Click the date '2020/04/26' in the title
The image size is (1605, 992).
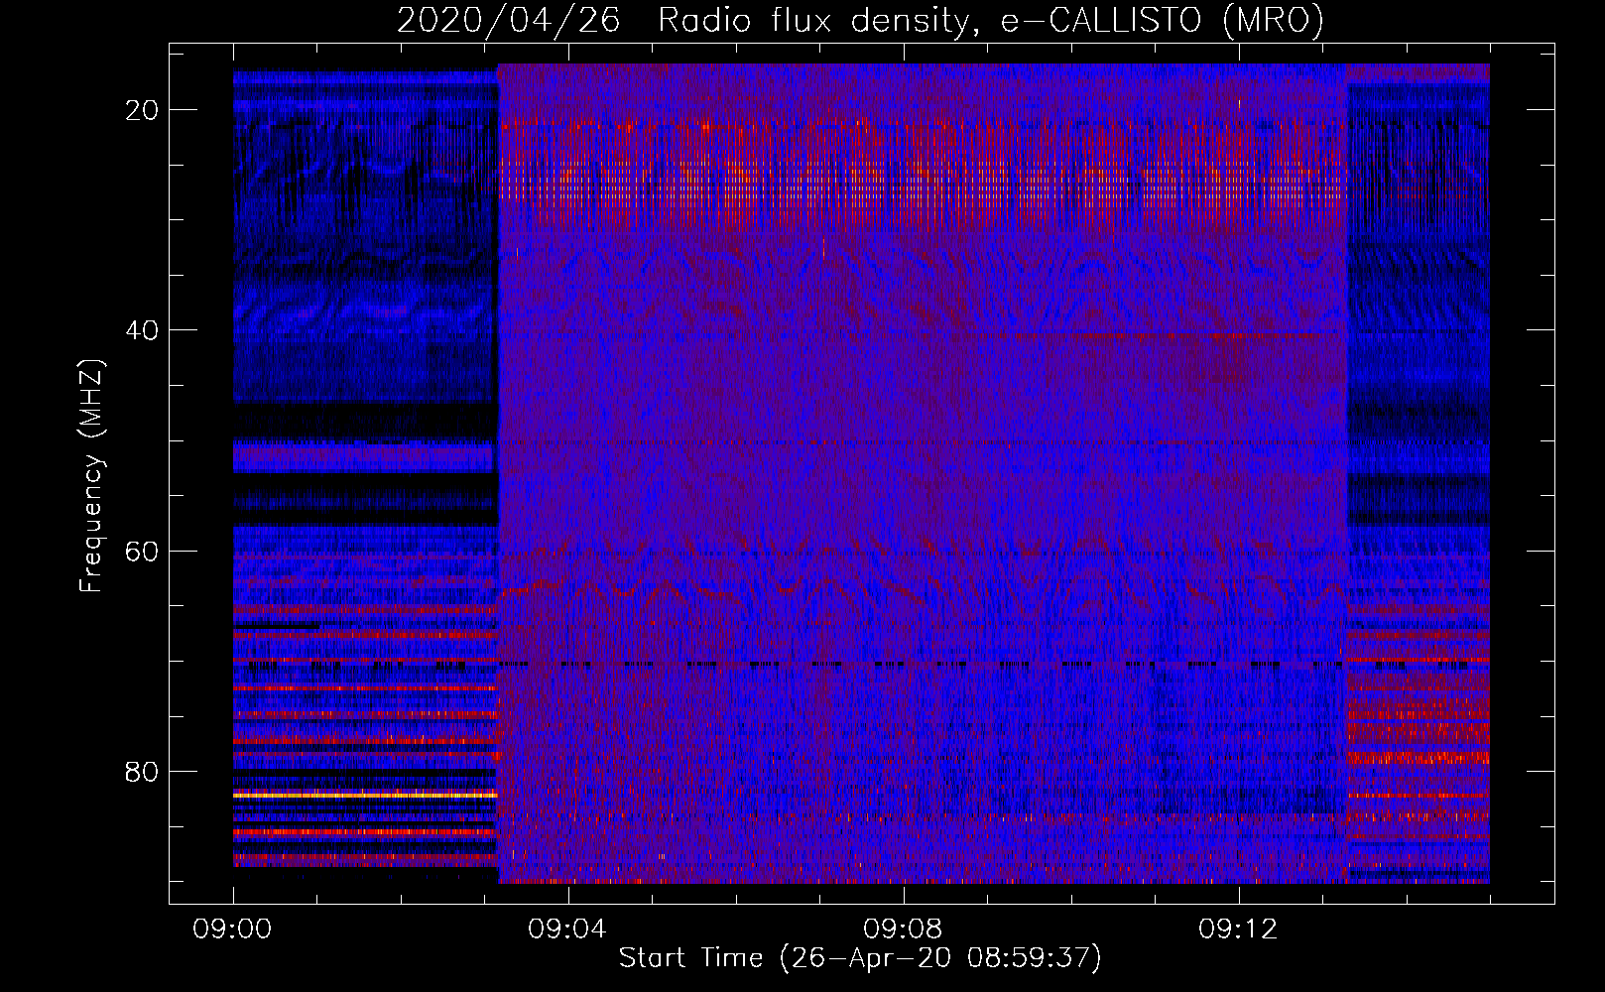point(509,21)
